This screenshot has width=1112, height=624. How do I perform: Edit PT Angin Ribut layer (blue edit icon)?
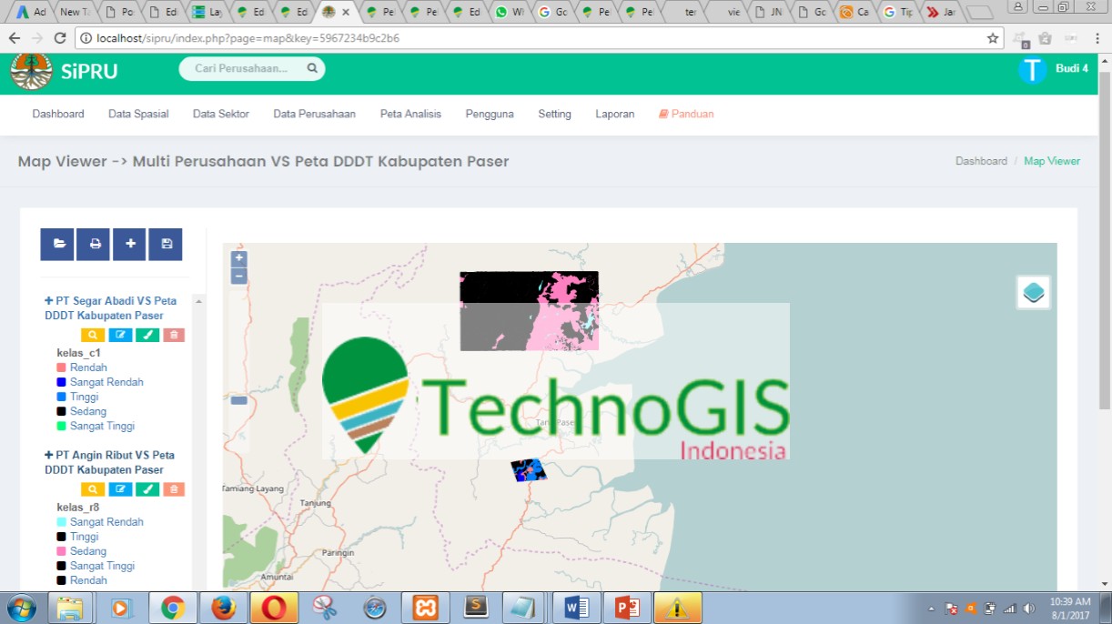click(120, 489)
